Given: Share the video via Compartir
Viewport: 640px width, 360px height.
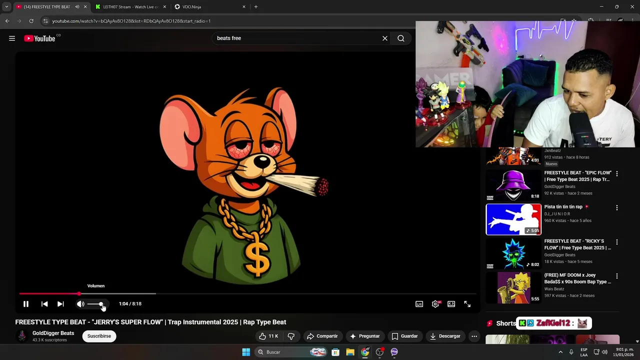Looking at the screenshot, I should click(322, 336).
